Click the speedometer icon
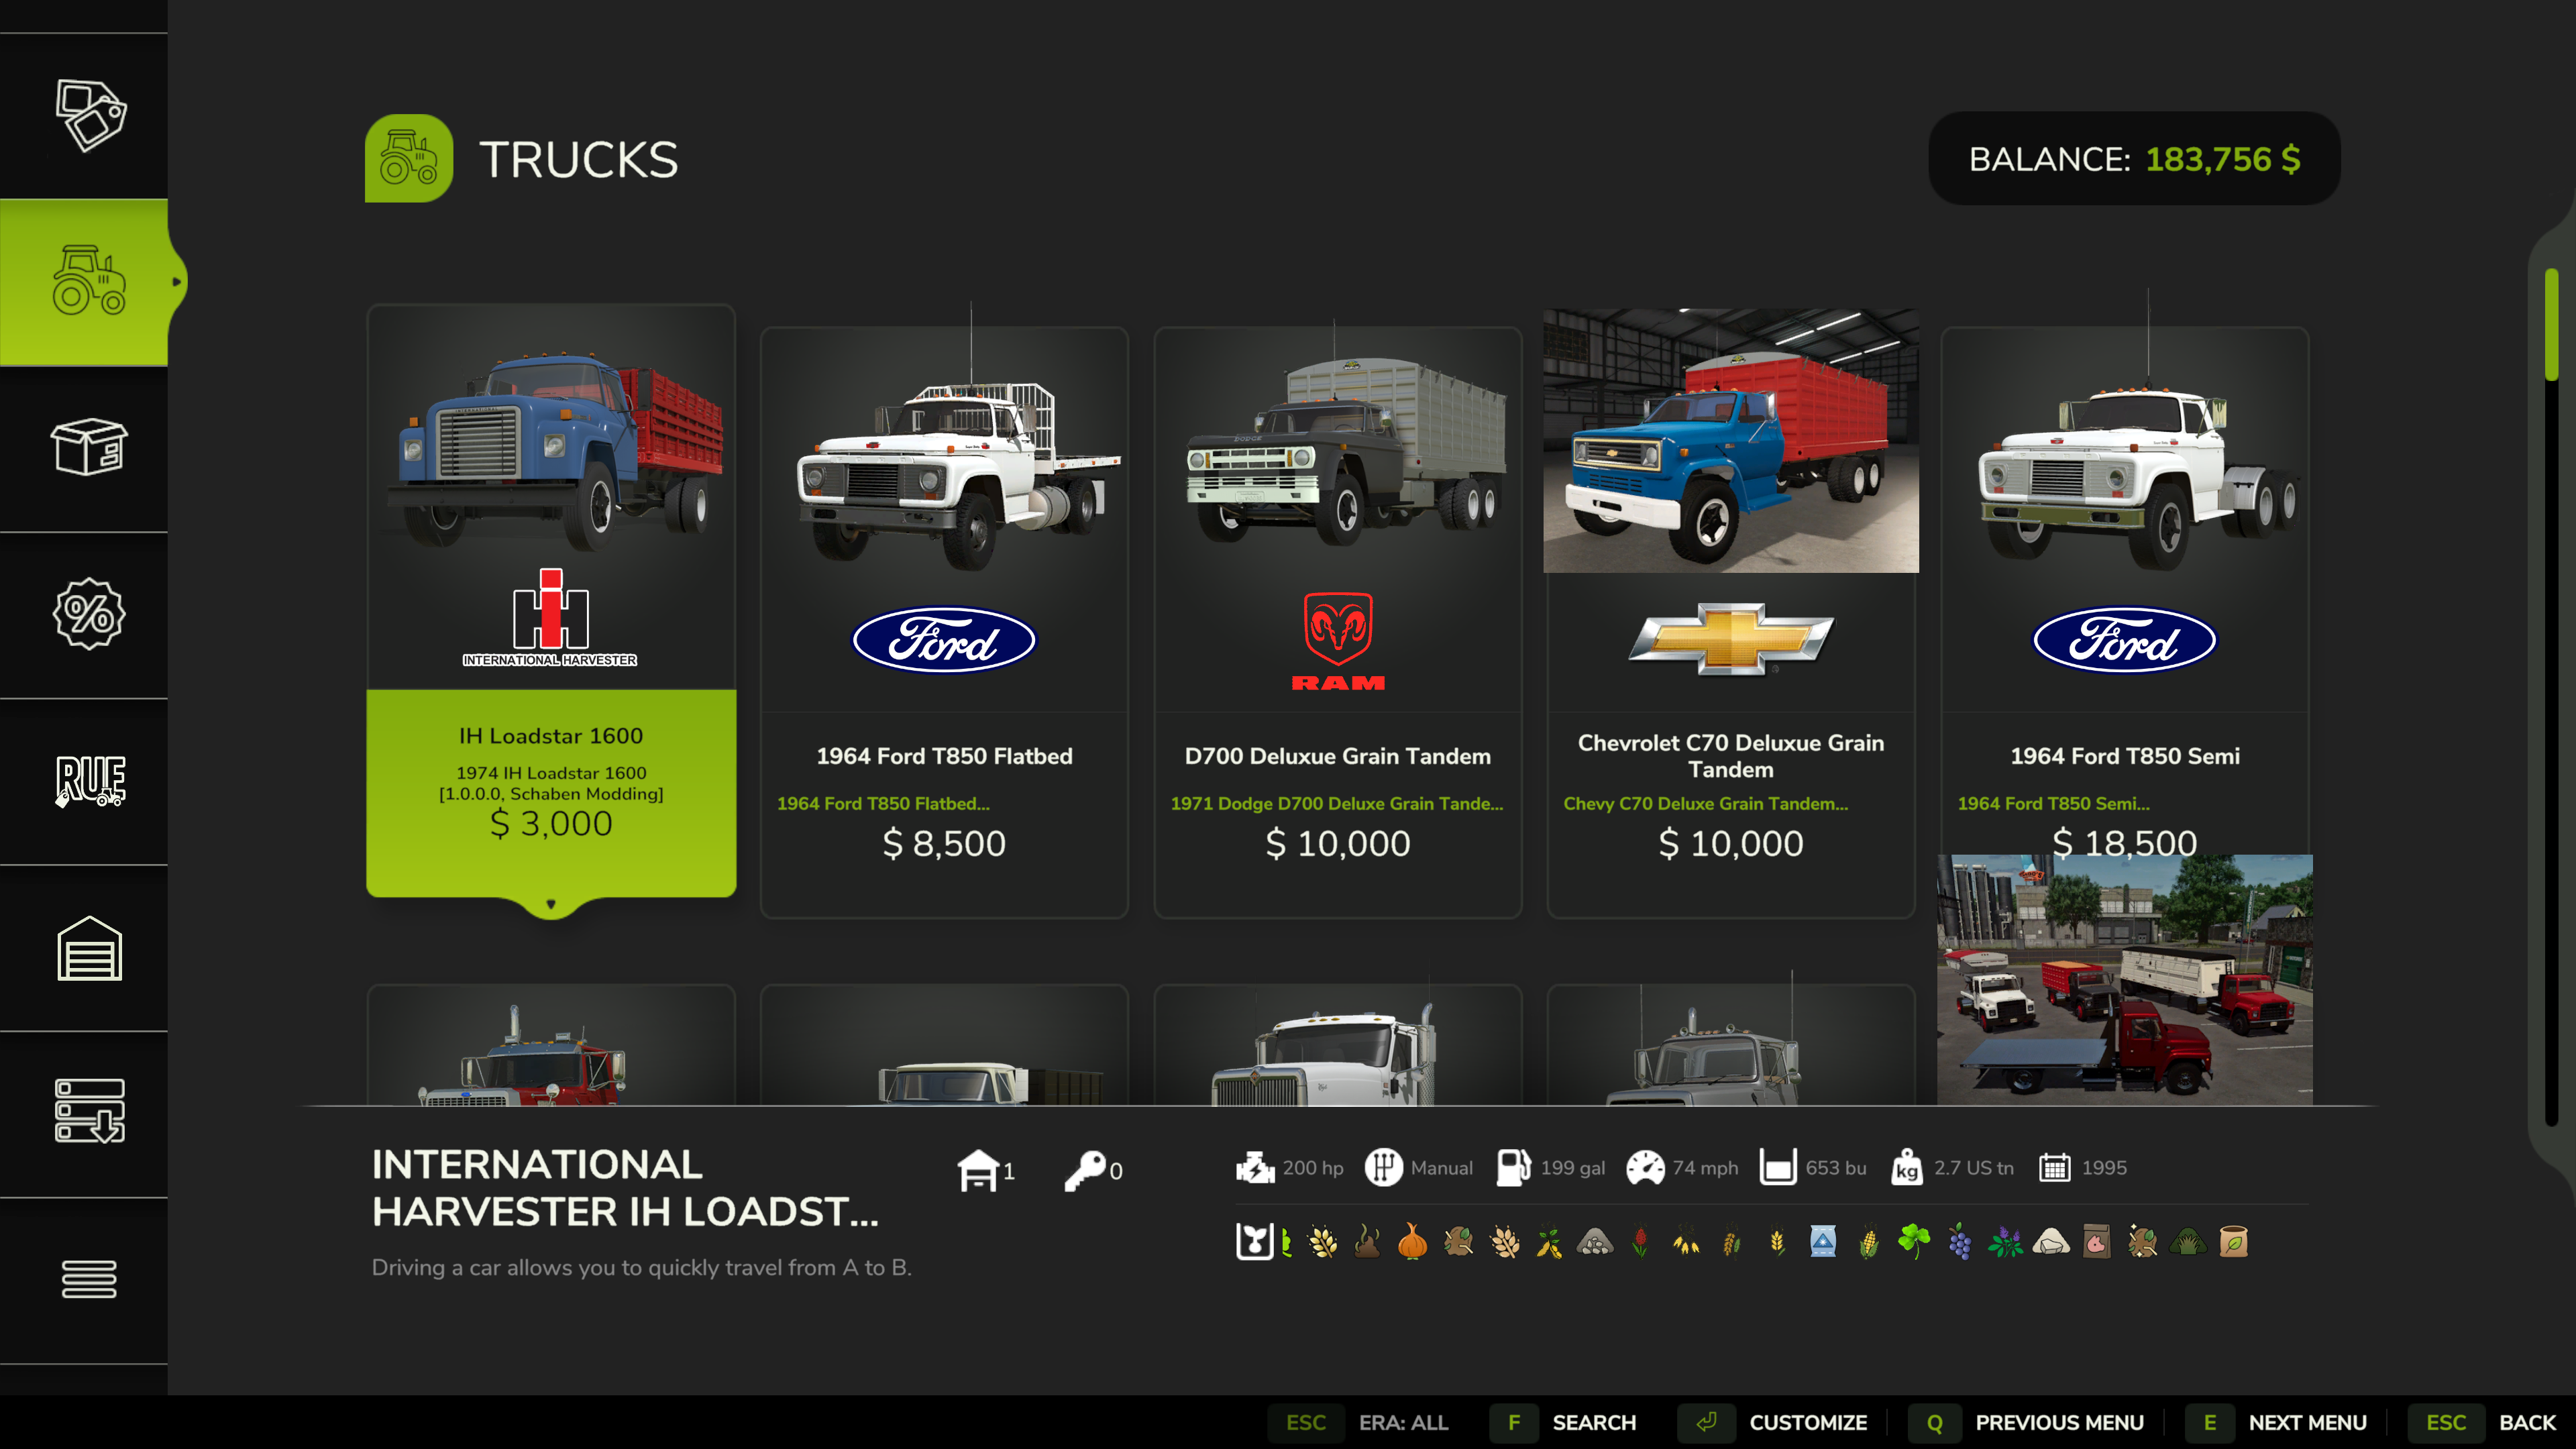Screen dimensions: 2576x1449 click(1645, 1168)
